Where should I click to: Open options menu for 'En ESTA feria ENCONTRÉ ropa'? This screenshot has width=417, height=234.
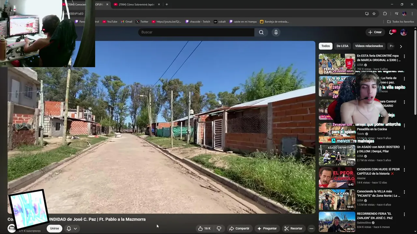click(x=404, y=56)
